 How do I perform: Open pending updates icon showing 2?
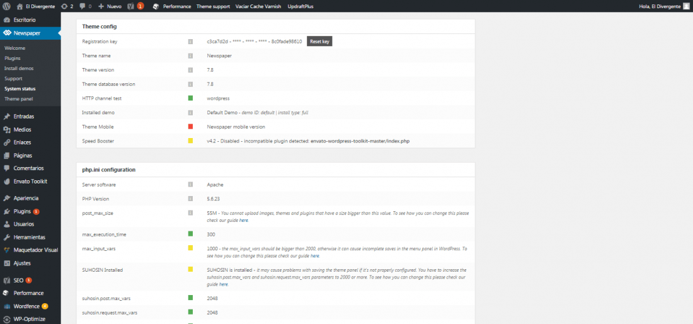coord(64,7)
